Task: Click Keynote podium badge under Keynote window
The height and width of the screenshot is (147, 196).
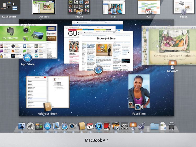Action: pos(172,65)
